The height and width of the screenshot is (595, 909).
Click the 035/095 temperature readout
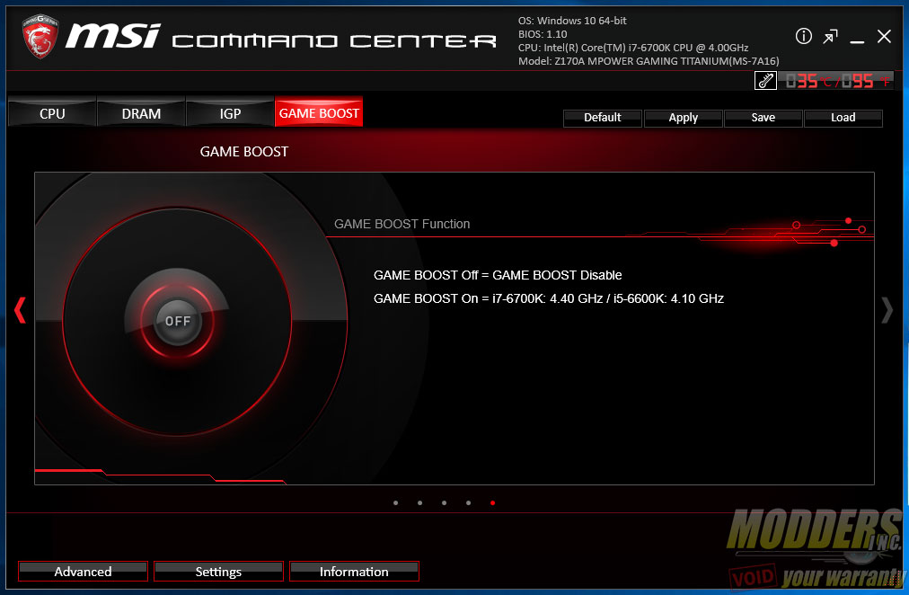[x=836, y=81]
